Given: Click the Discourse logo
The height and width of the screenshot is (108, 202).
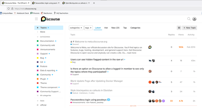Looking at the screenshot, I should [x=50, y=19].
